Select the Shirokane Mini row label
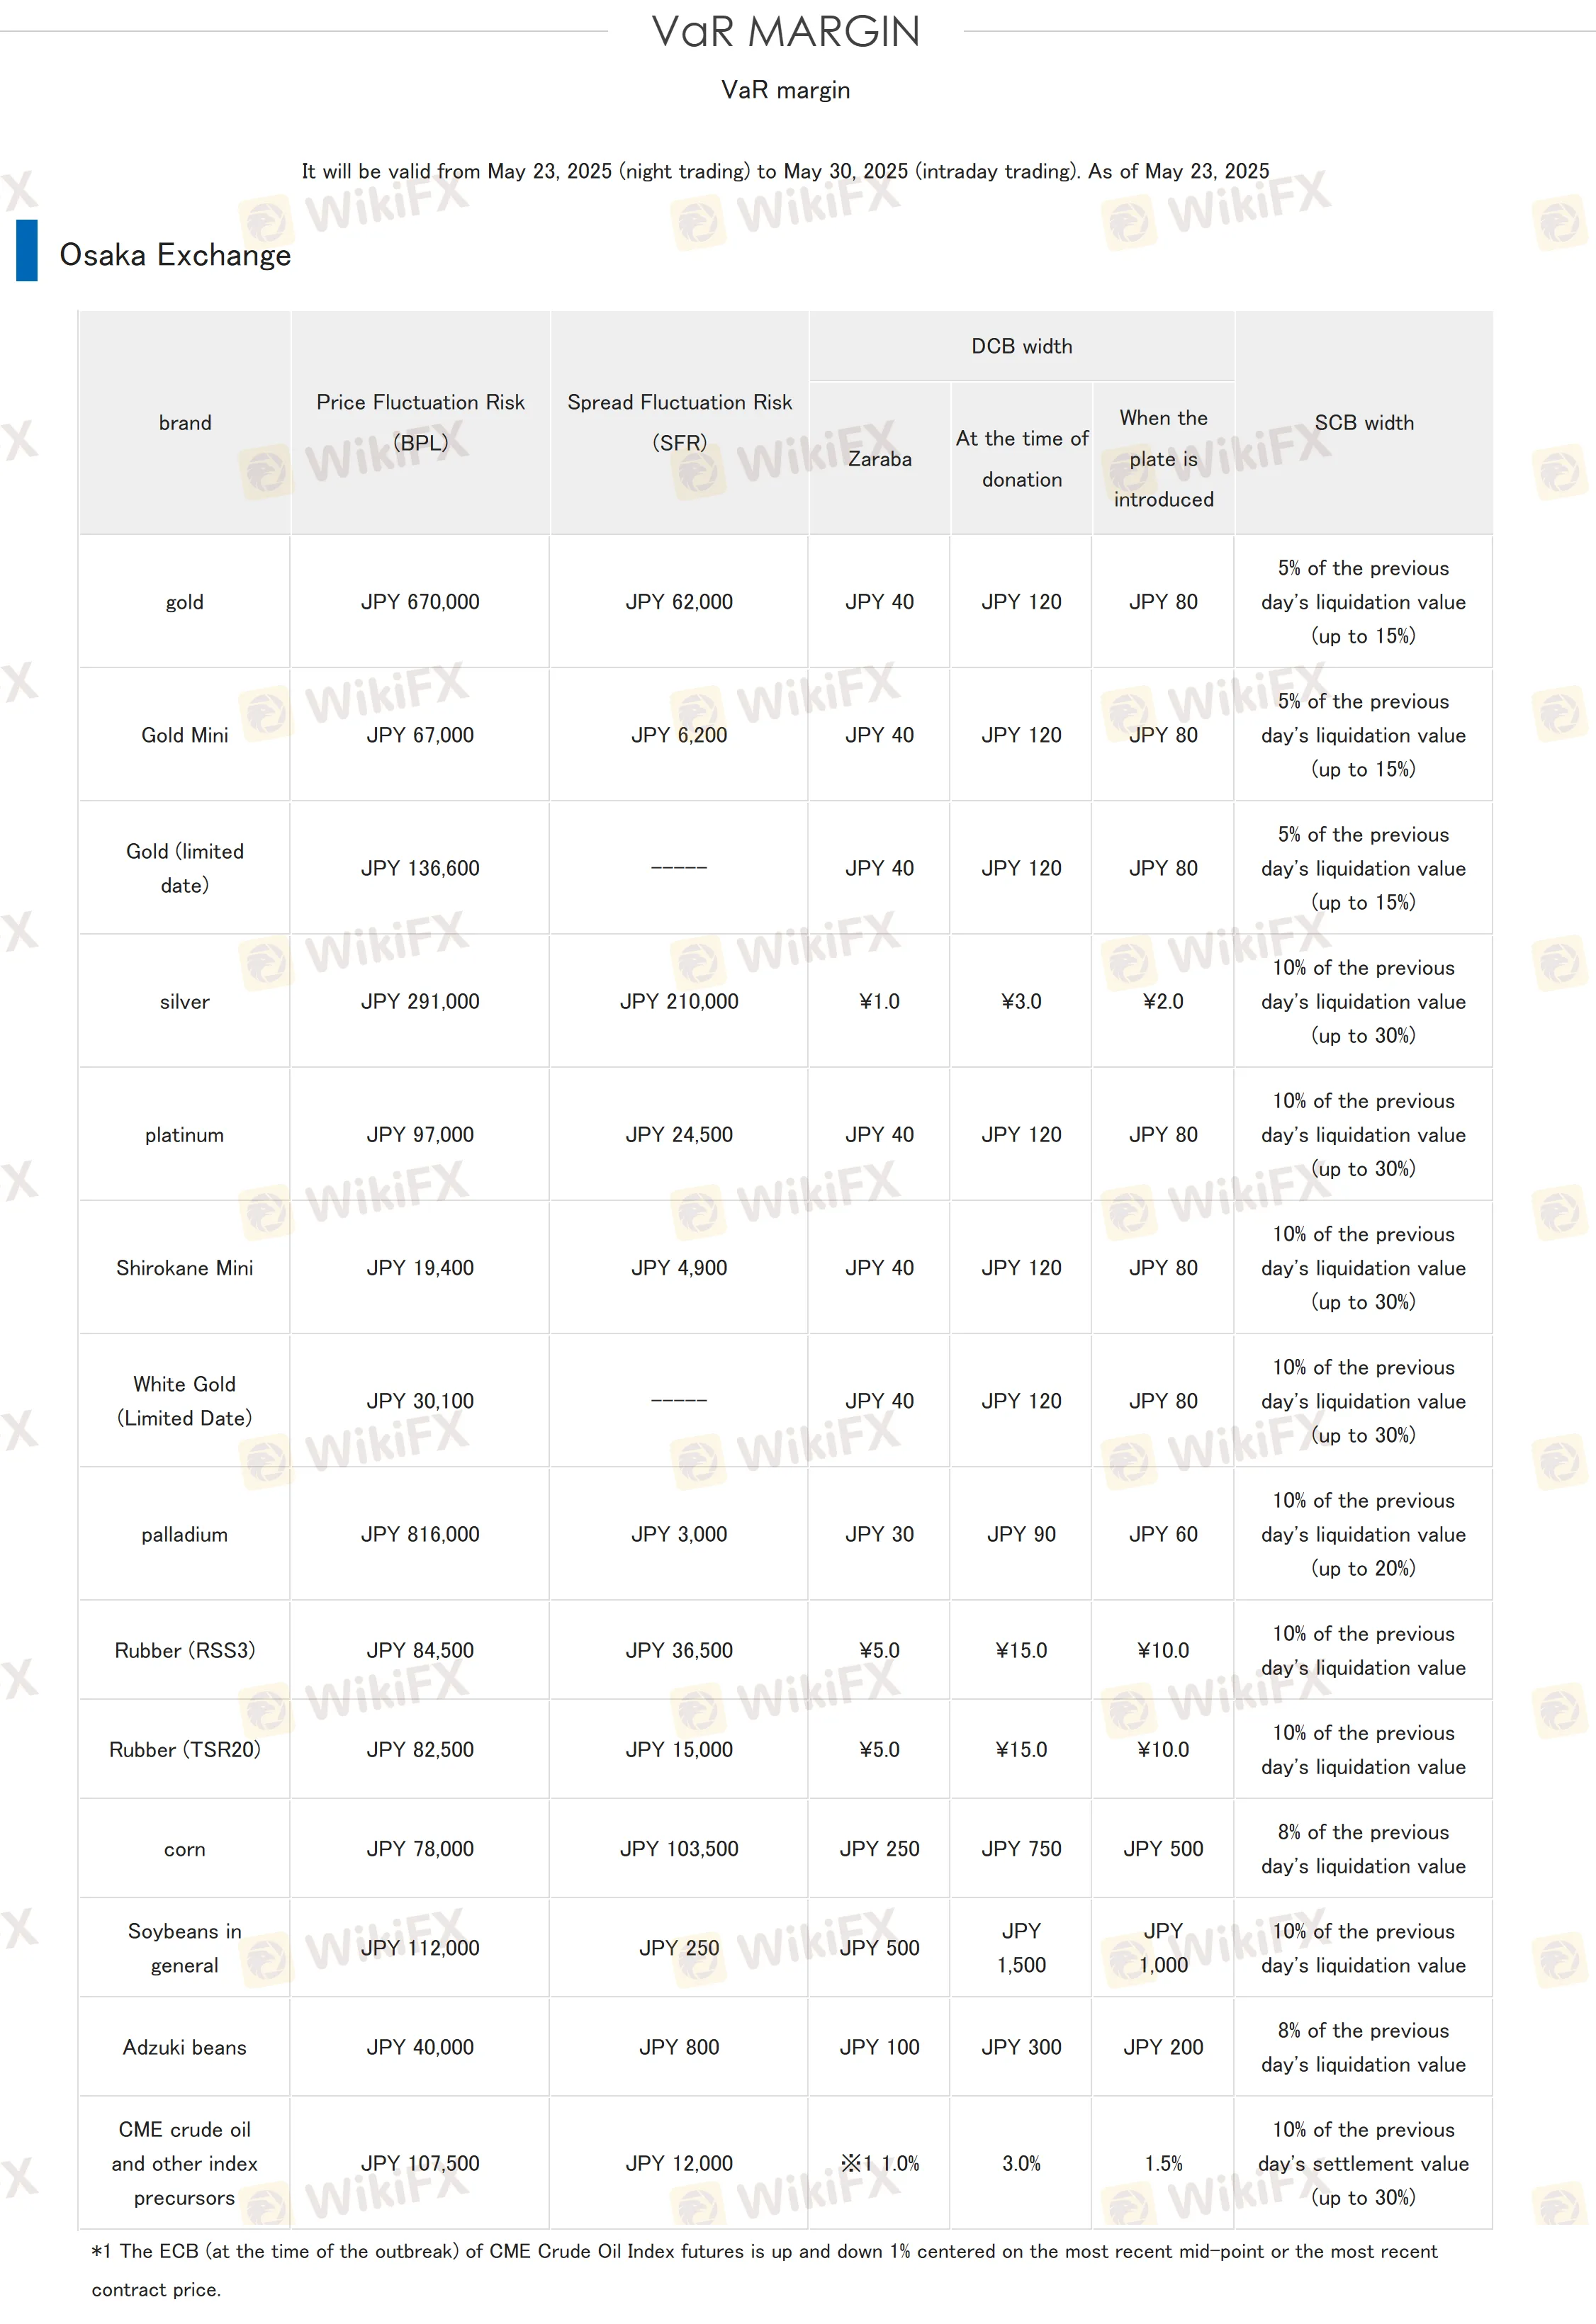The height and width of the screenshot is (2324, 1596). click(x=185, y=1268)
